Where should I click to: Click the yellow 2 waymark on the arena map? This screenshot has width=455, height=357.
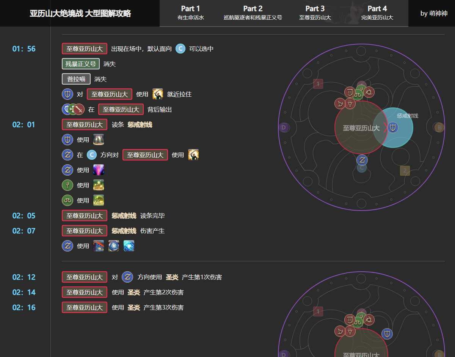405,171
